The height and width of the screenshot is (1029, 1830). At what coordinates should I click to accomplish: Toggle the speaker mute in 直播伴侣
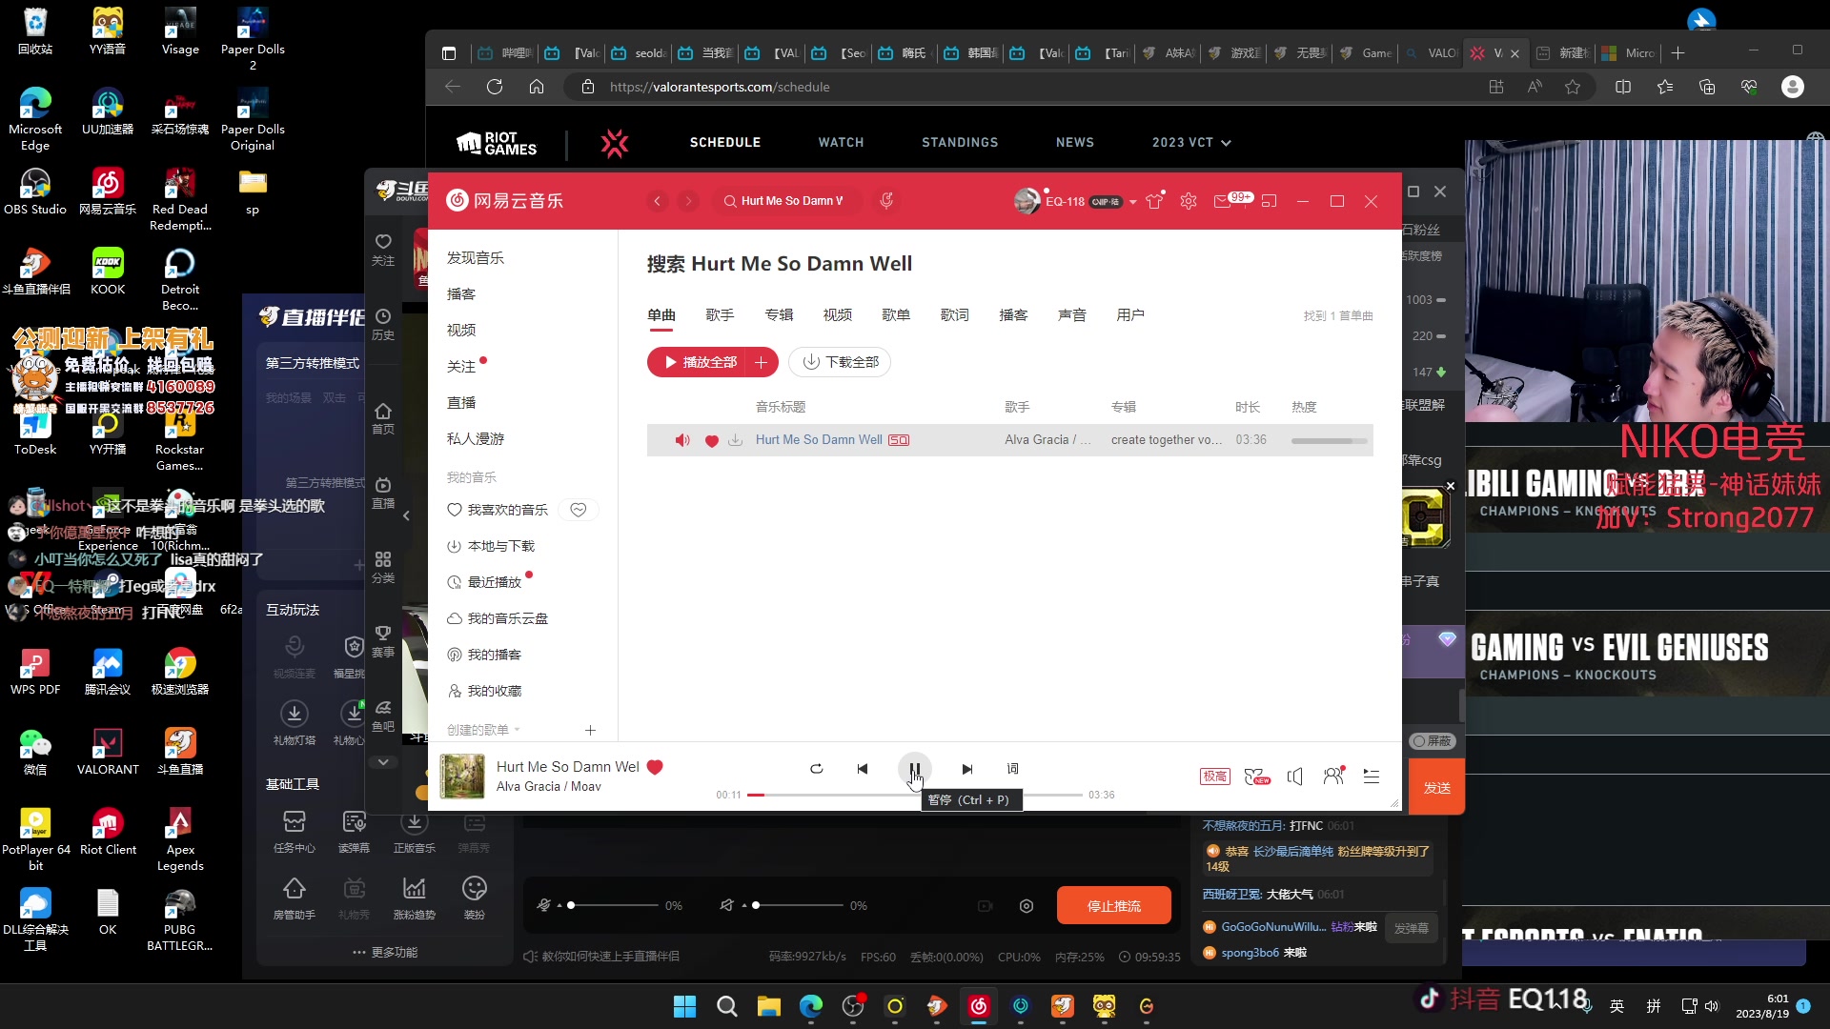point(727,905)
